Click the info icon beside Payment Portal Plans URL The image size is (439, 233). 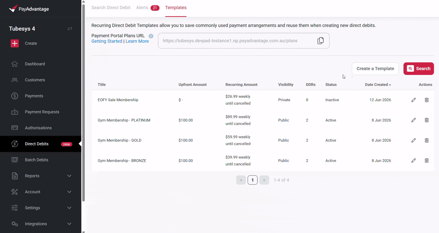point(151,36)
